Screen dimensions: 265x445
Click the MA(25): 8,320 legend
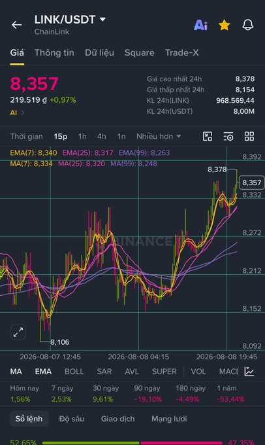(x=82, y=164)
